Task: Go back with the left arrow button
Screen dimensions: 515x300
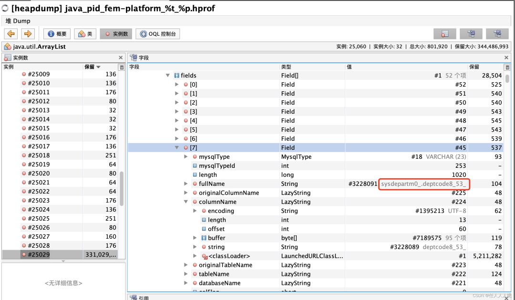Action: (x=11, y=34)
